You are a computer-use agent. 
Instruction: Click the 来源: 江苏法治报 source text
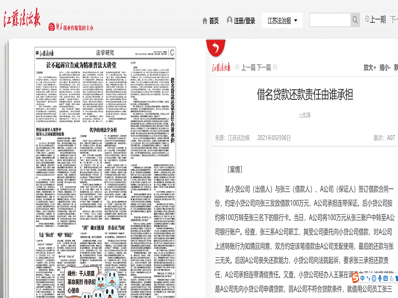pyautogui.click(x=232, y=138)
